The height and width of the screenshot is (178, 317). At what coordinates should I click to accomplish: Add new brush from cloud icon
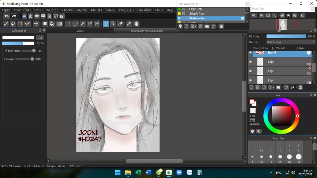point(180,26)
